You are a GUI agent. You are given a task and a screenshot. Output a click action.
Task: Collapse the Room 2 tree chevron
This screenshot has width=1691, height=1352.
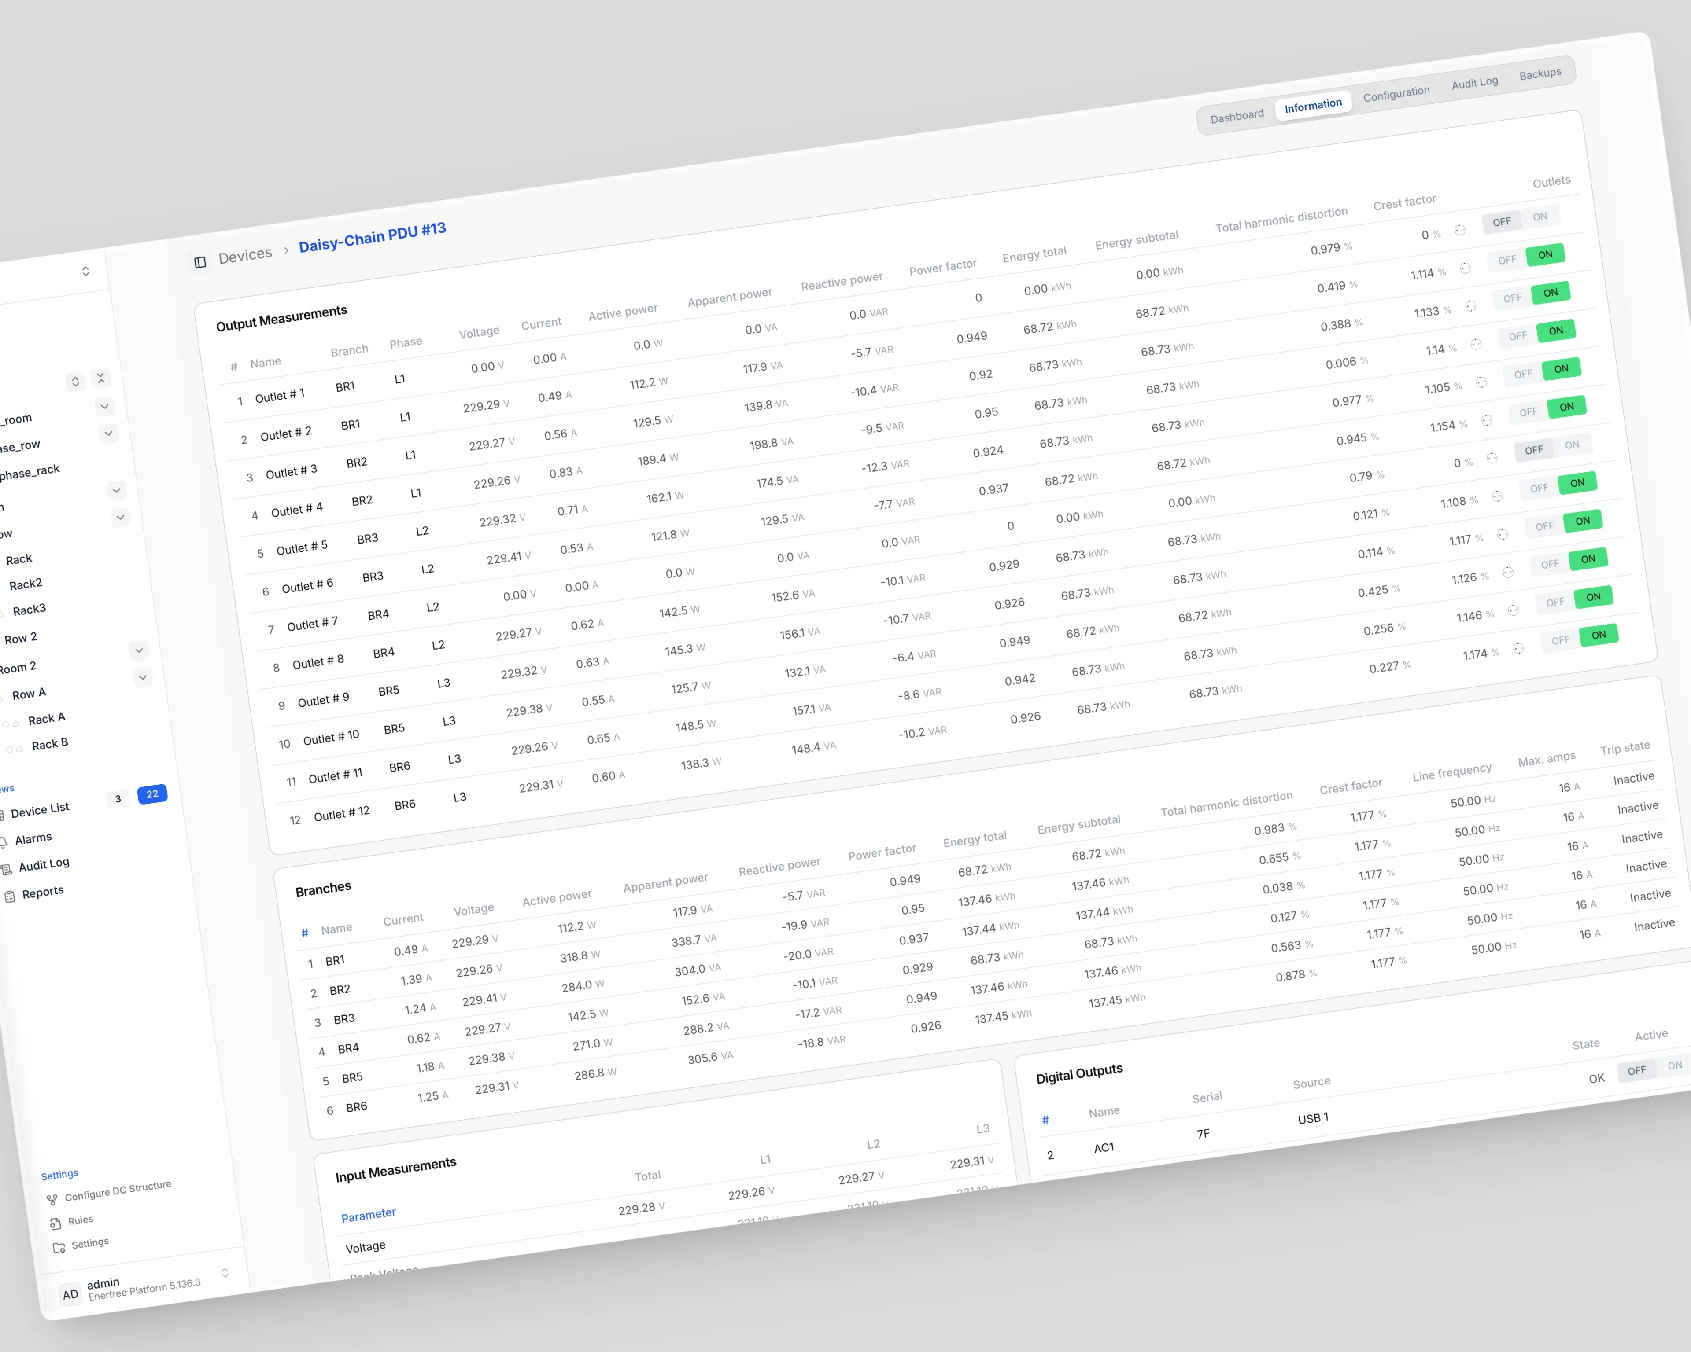pos(139,650)
